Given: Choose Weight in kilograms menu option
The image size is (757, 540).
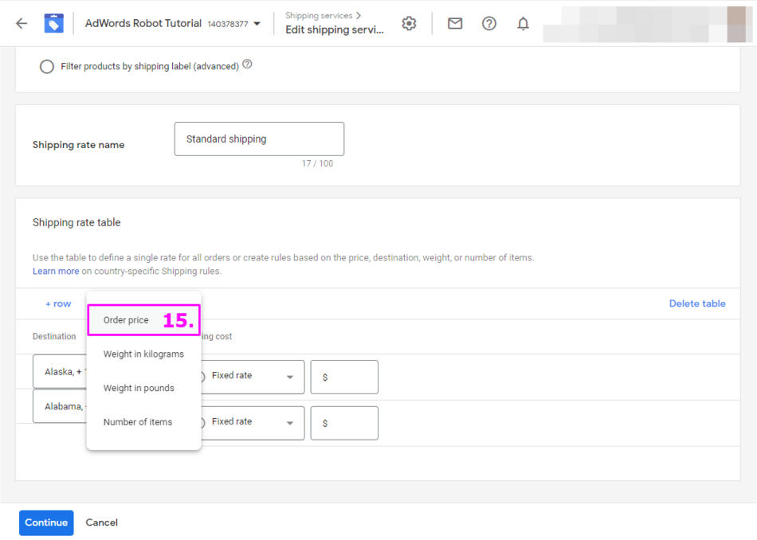Looking at the screenshot, I should 143,354.
